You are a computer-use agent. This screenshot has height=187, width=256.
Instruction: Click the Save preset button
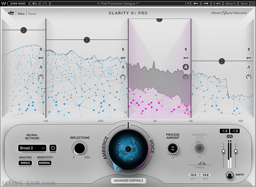[x=244, y=3]
